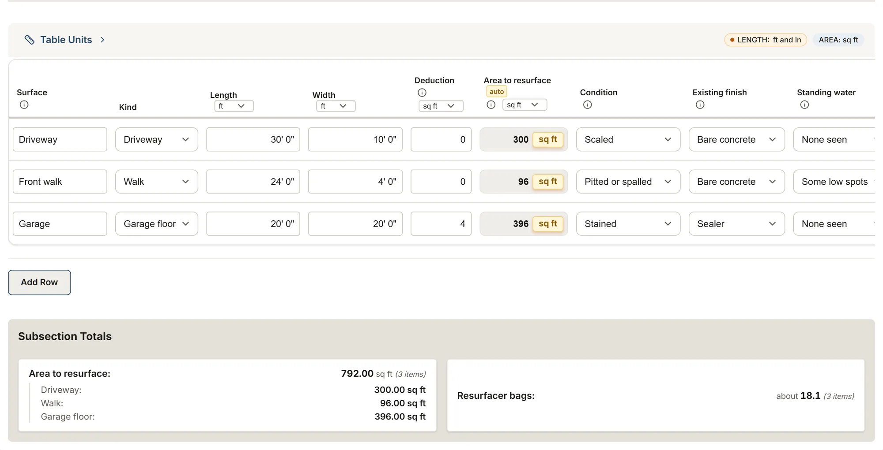This screenshot has height=450, width=883.
Task: Click the Table Units ruler icon
Action: [x=30, y=40]
